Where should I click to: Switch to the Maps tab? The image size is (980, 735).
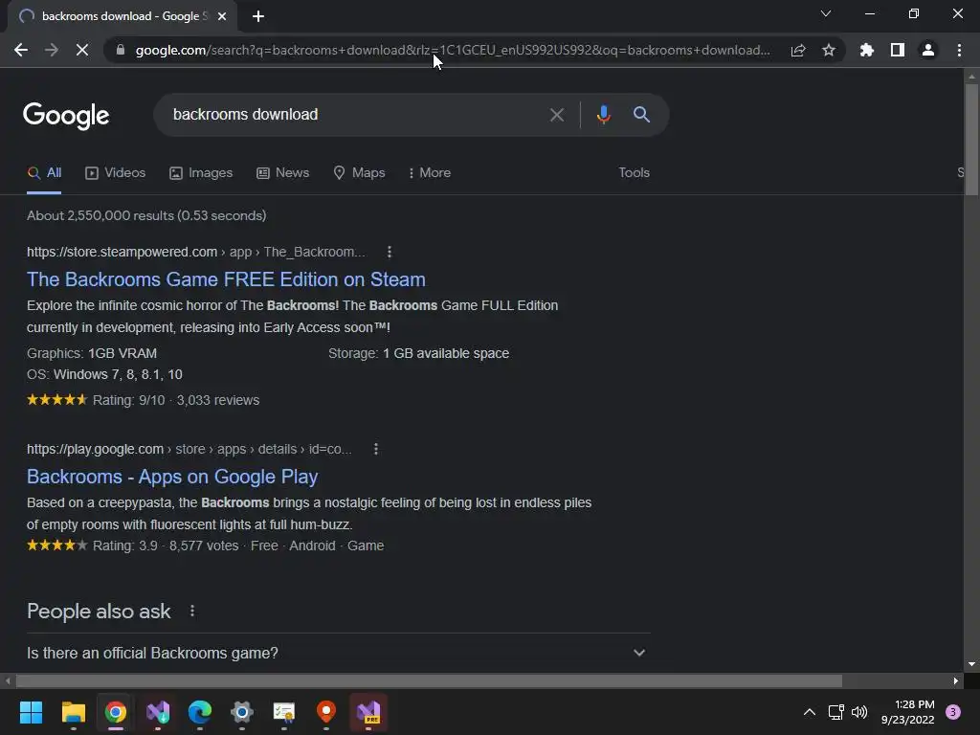(x=360, y=173)
